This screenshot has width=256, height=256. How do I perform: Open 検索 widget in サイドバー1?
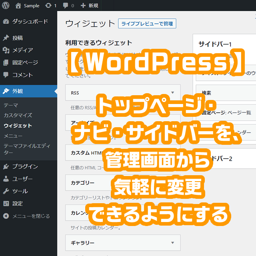(x=226, y=92)
